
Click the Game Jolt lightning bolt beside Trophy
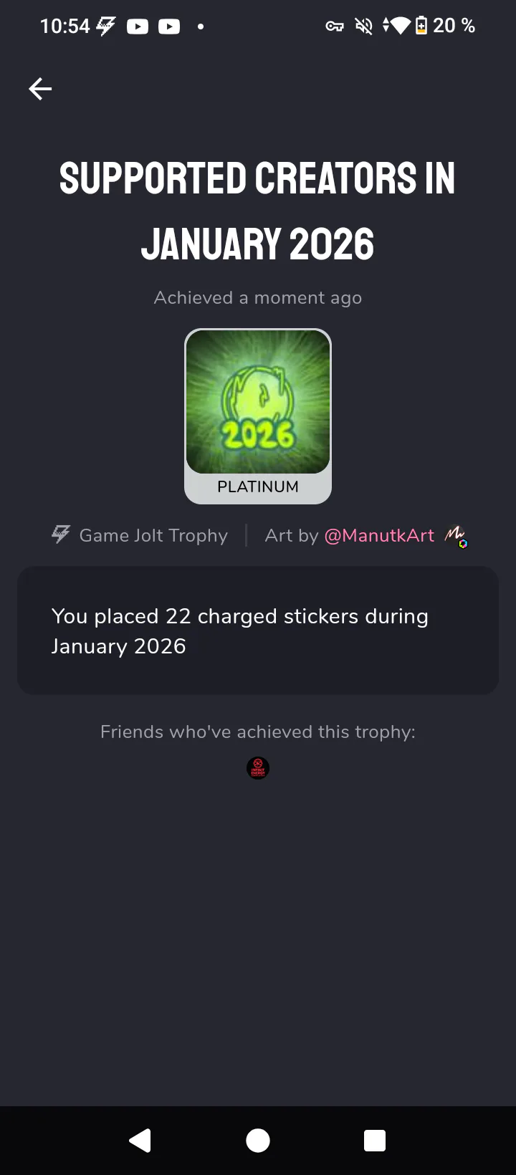[x=61, y=534]
